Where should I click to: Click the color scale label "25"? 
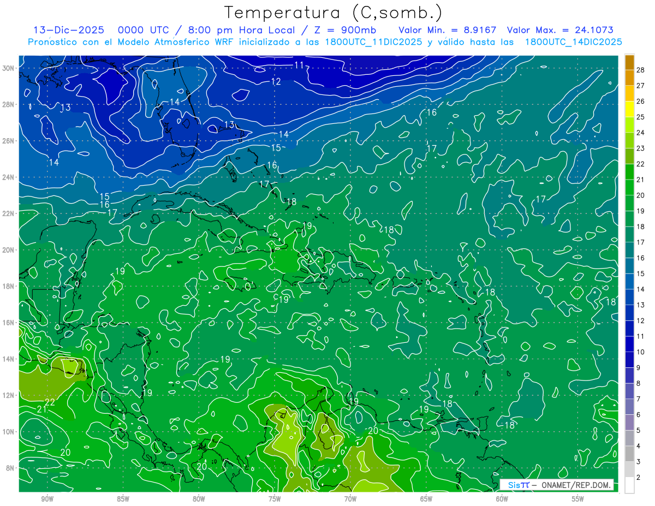[x=641, y=117]
